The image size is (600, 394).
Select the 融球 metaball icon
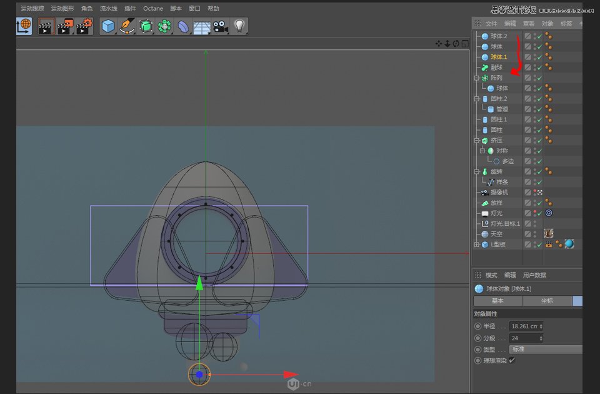pos(484,67)
